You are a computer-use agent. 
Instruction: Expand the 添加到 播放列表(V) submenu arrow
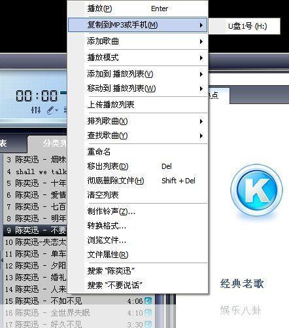point(201,74)
